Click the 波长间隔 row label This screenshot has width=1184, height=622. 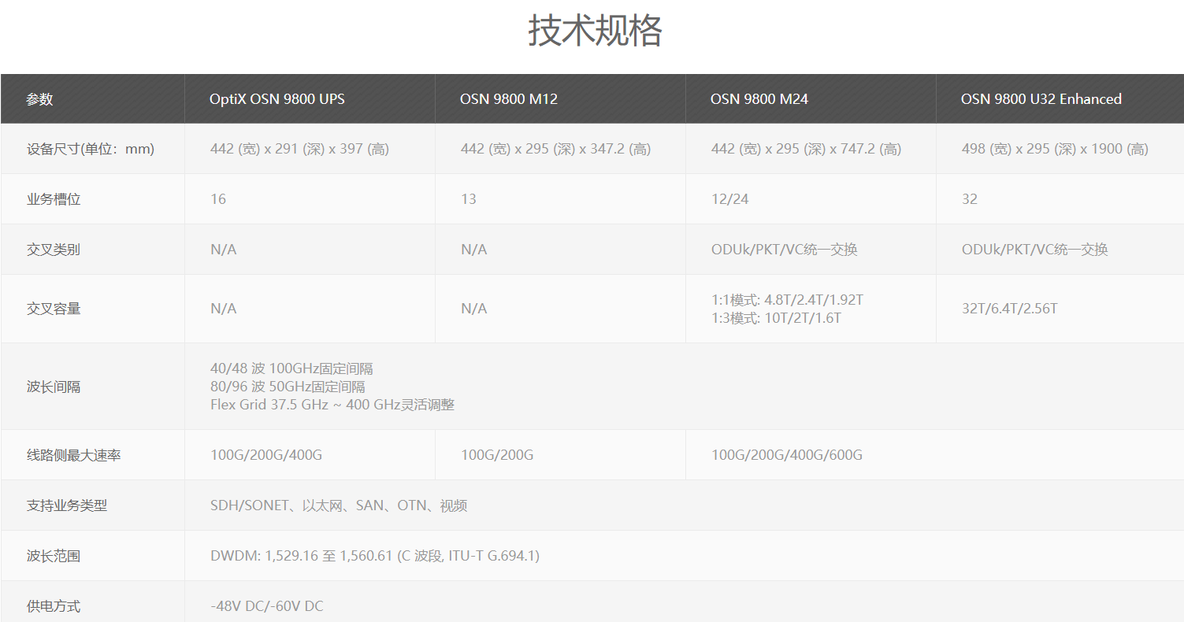54,387
